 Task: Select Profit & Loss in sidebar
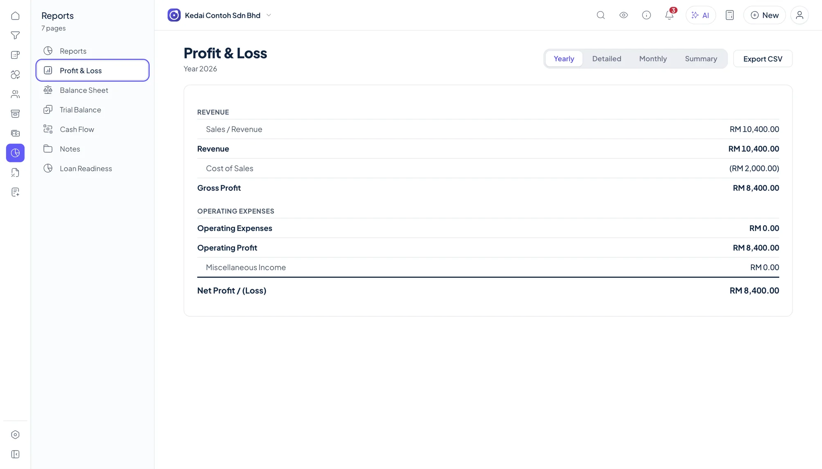pos(92,70)
